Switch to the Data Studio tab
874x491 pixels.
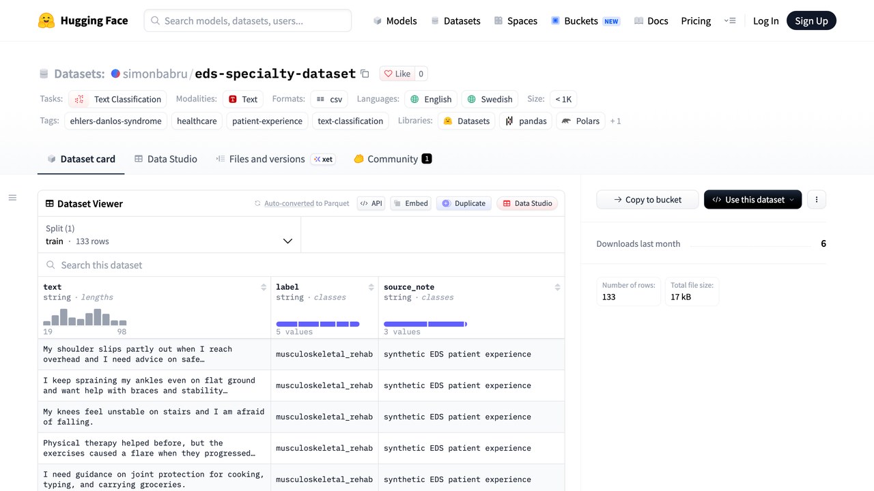tap(165, 159)
